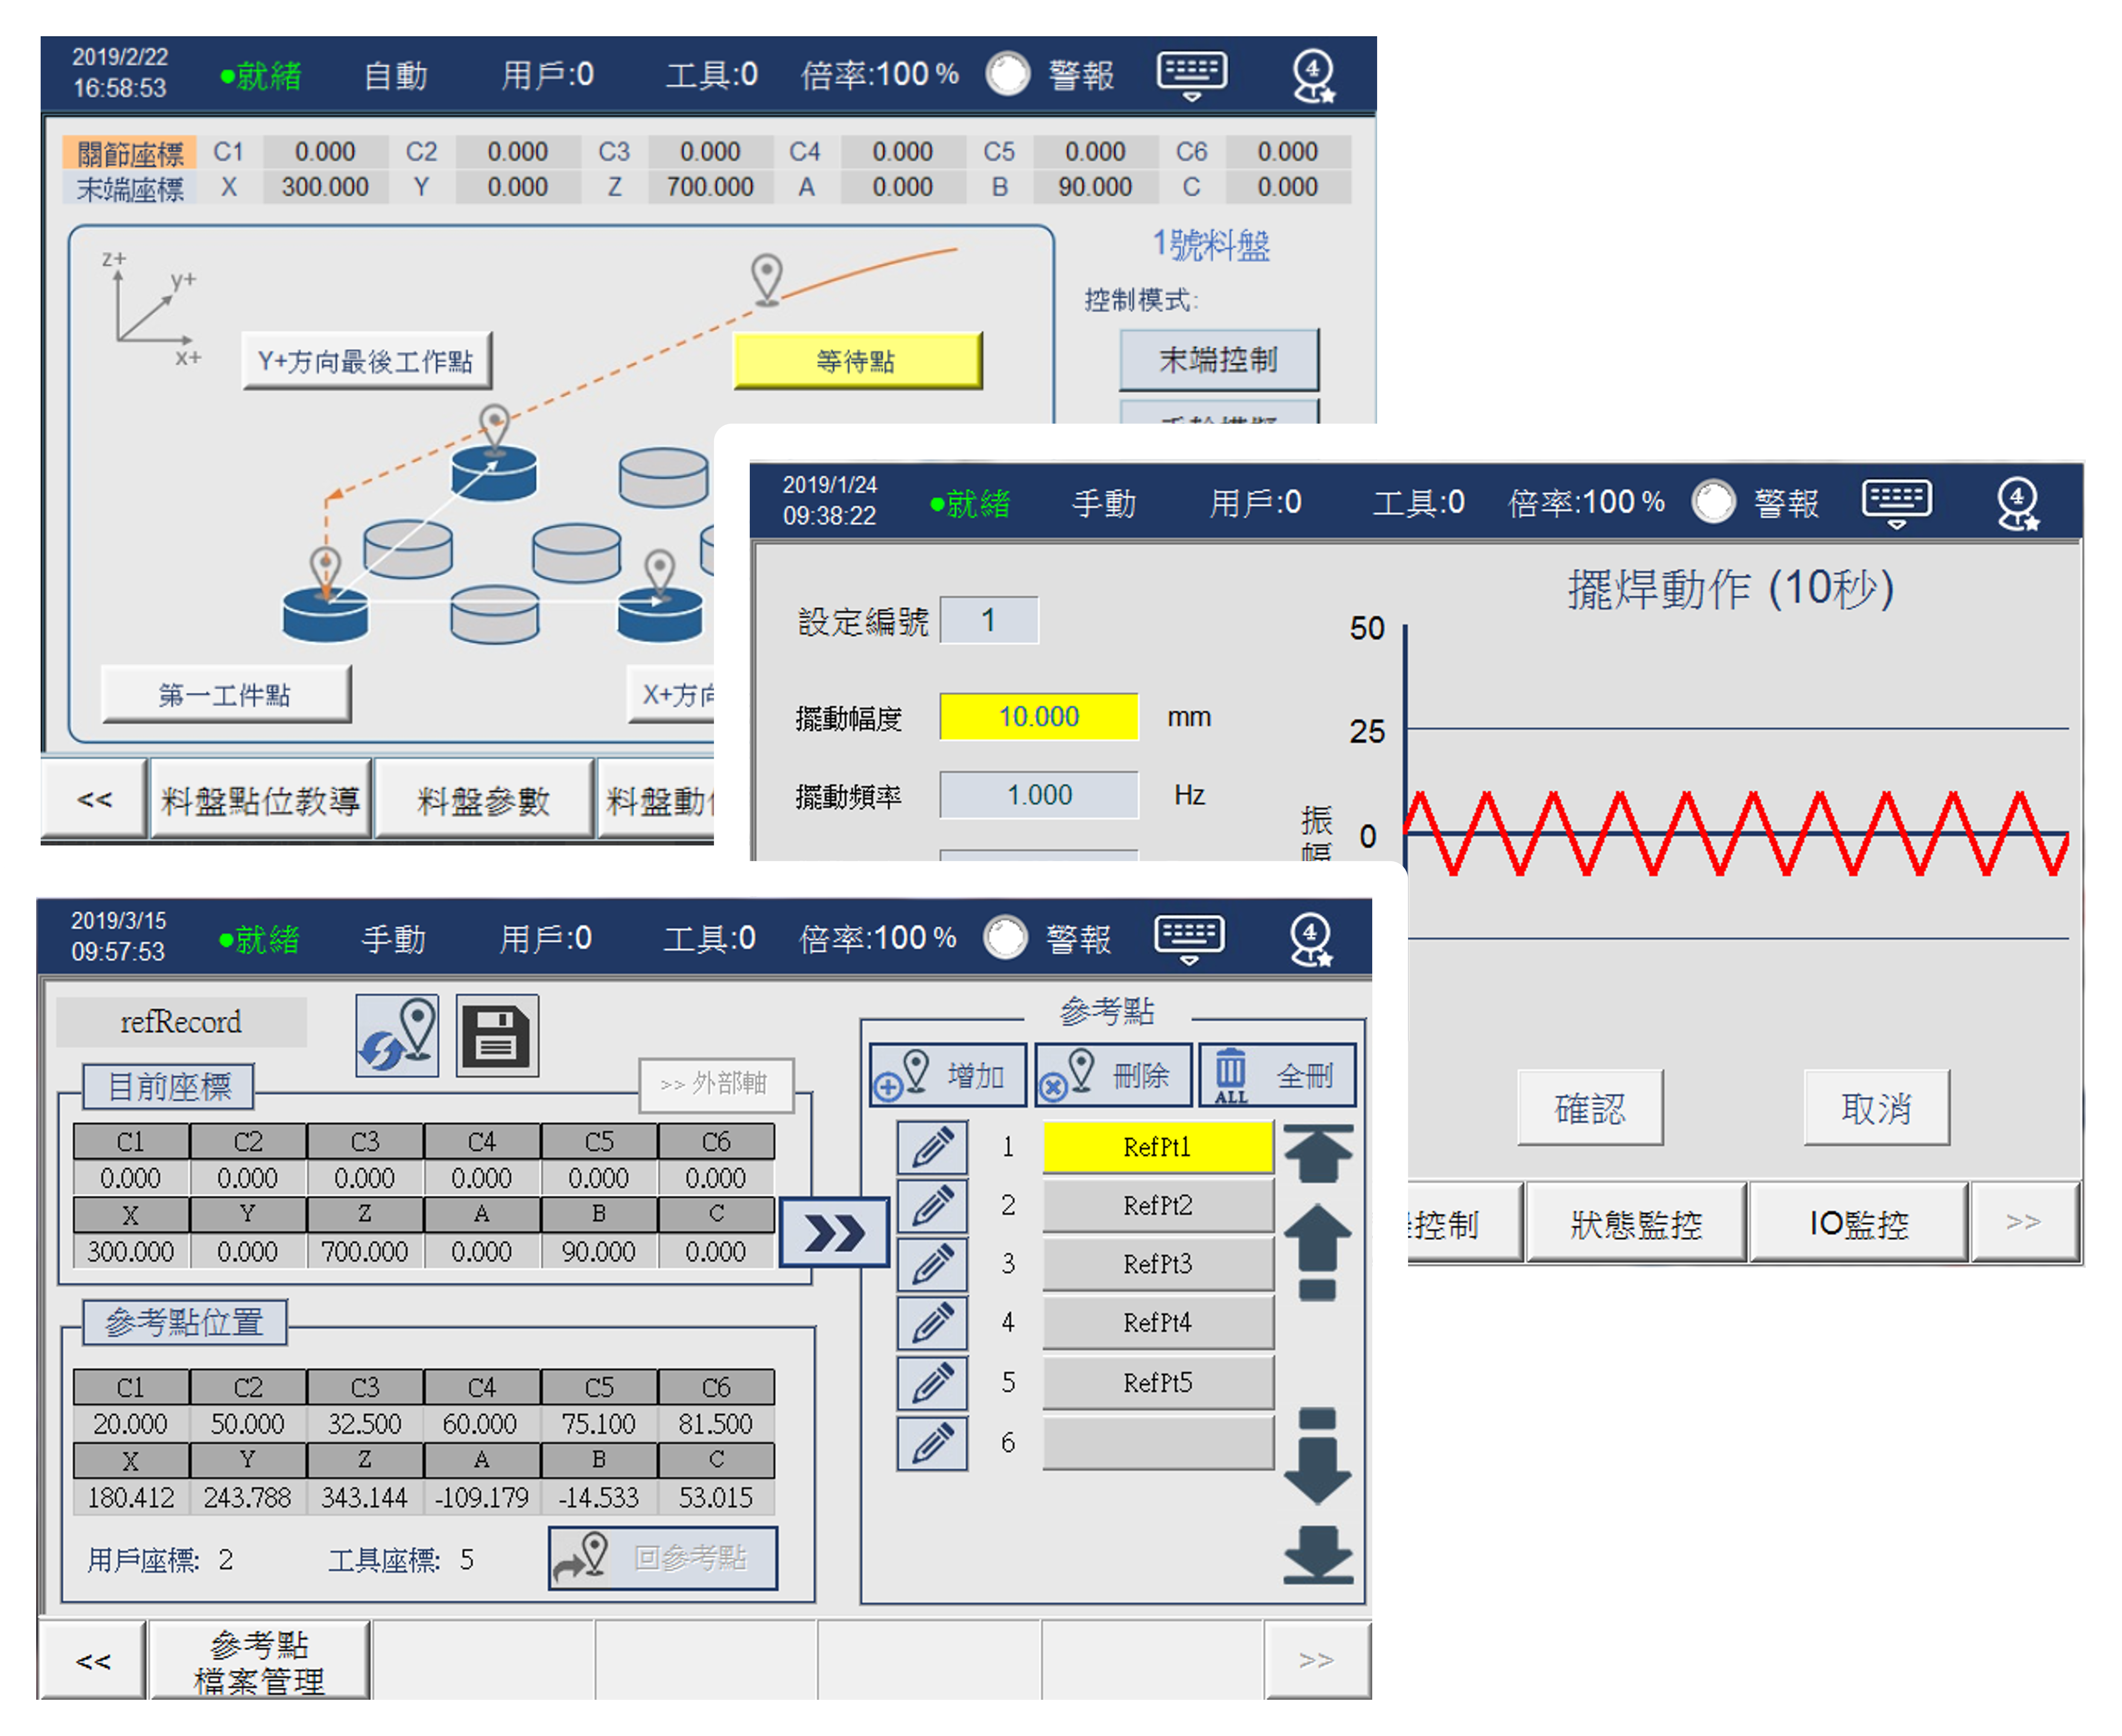Click 增加 add reference point button
Image resolution: width=2122 pixels, height=1736 pixels.
tap(948, 1076)
